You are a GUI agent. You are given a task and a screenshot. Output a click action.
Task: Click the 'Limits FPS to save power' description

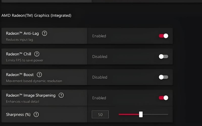tap(24, 60)
